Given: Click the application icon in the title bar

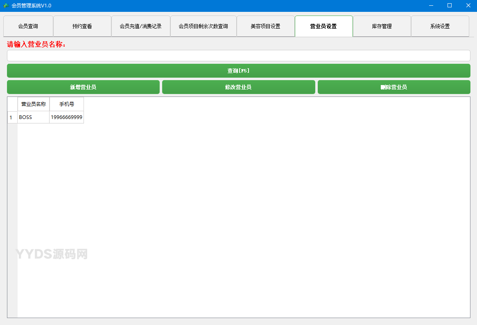Looking at the screenshot, I should point(6,6).
